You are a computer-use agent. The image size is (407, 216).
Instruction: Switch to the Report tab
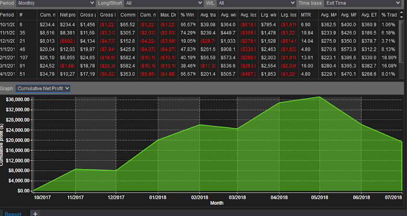tap(13, 214)
